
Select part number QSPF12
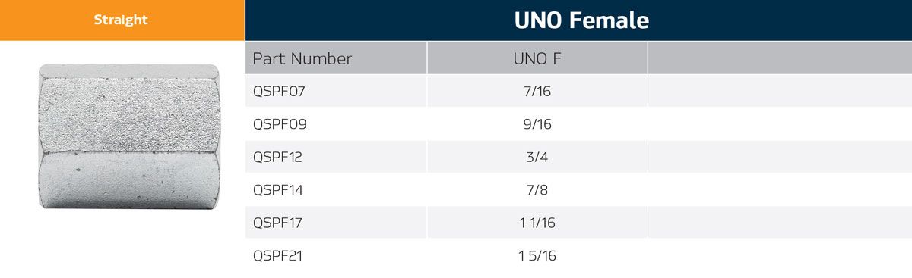coord(278,157)
